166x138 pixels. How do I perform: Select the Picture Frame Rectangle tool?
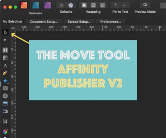pos(5,88)
